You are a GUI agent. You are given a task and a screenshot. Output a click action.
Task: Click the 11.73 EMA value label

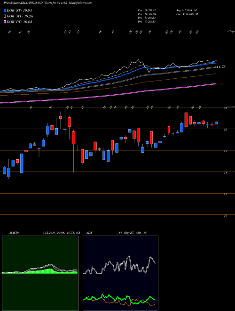tap(221, 67)
